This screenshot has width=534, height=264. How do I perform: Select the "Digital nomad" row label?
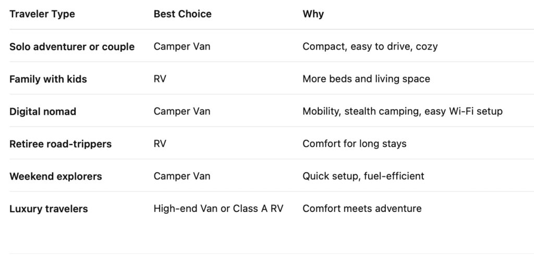(43, 111)
